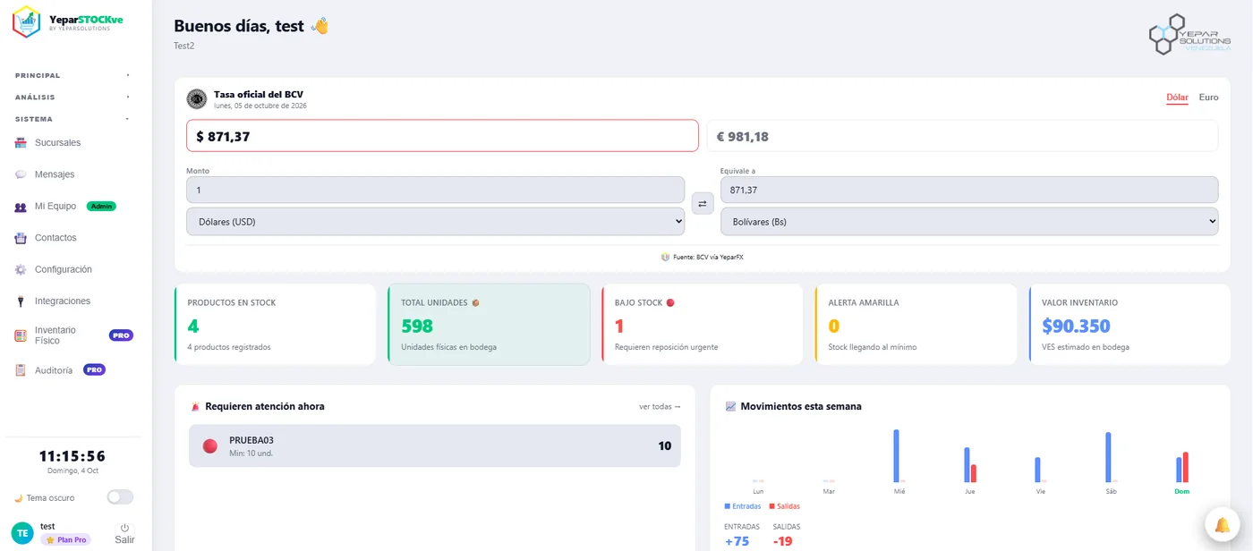Expand the ANÁLISIS sidebar group
The image size is (1253, 551).
click(72, 97)
